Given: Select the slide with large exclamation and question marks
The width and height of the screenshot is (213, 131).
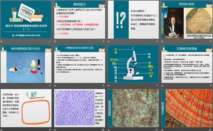Looking at the screenshot, I should [133, 20].
